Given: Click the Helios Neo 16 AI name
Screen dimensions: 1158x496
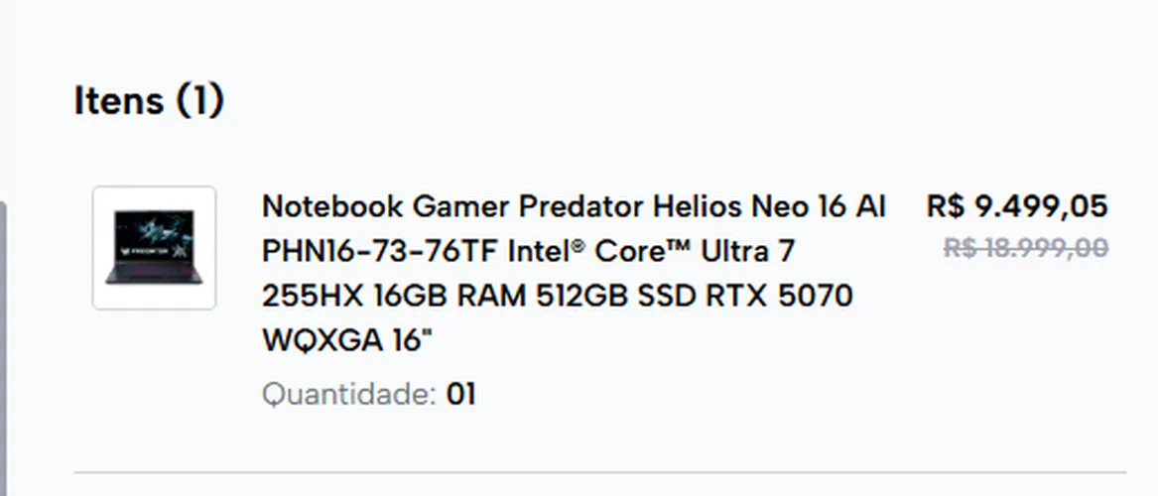Looking at the screenshot, I should (769, 206).
